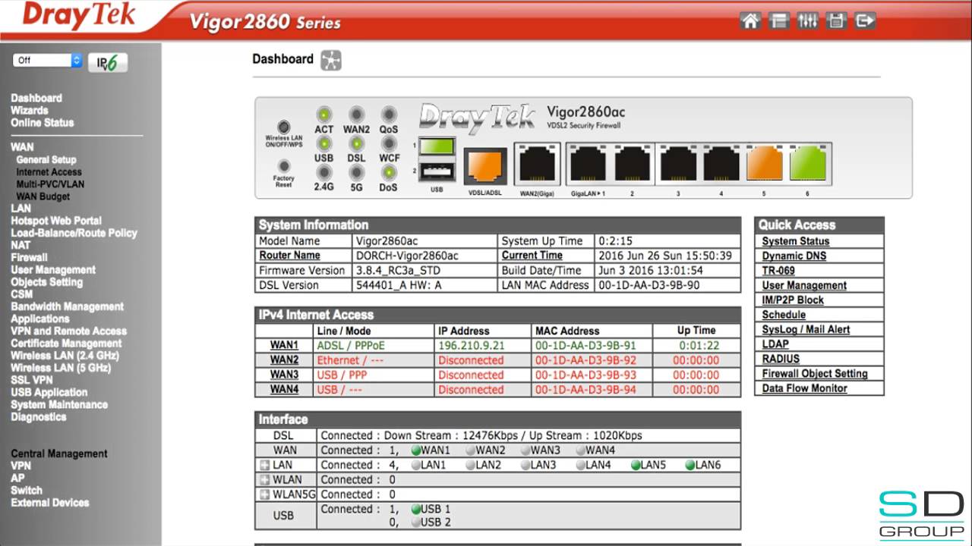Click the Factory Reset button graphic
The height and width of the screenshot is (546, 972).
pyautogui.click(x=284, y=166)
